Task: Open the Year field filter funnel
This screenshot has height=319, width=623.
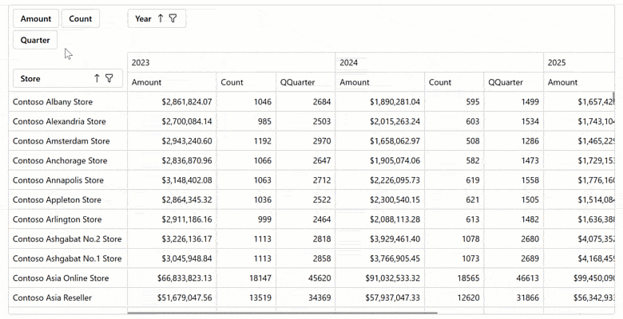Action: click(x=173, y=18)
